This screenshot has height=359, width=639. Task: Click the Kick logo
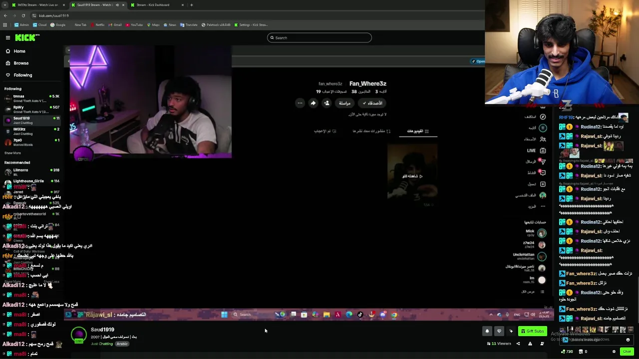click(27, 38)
